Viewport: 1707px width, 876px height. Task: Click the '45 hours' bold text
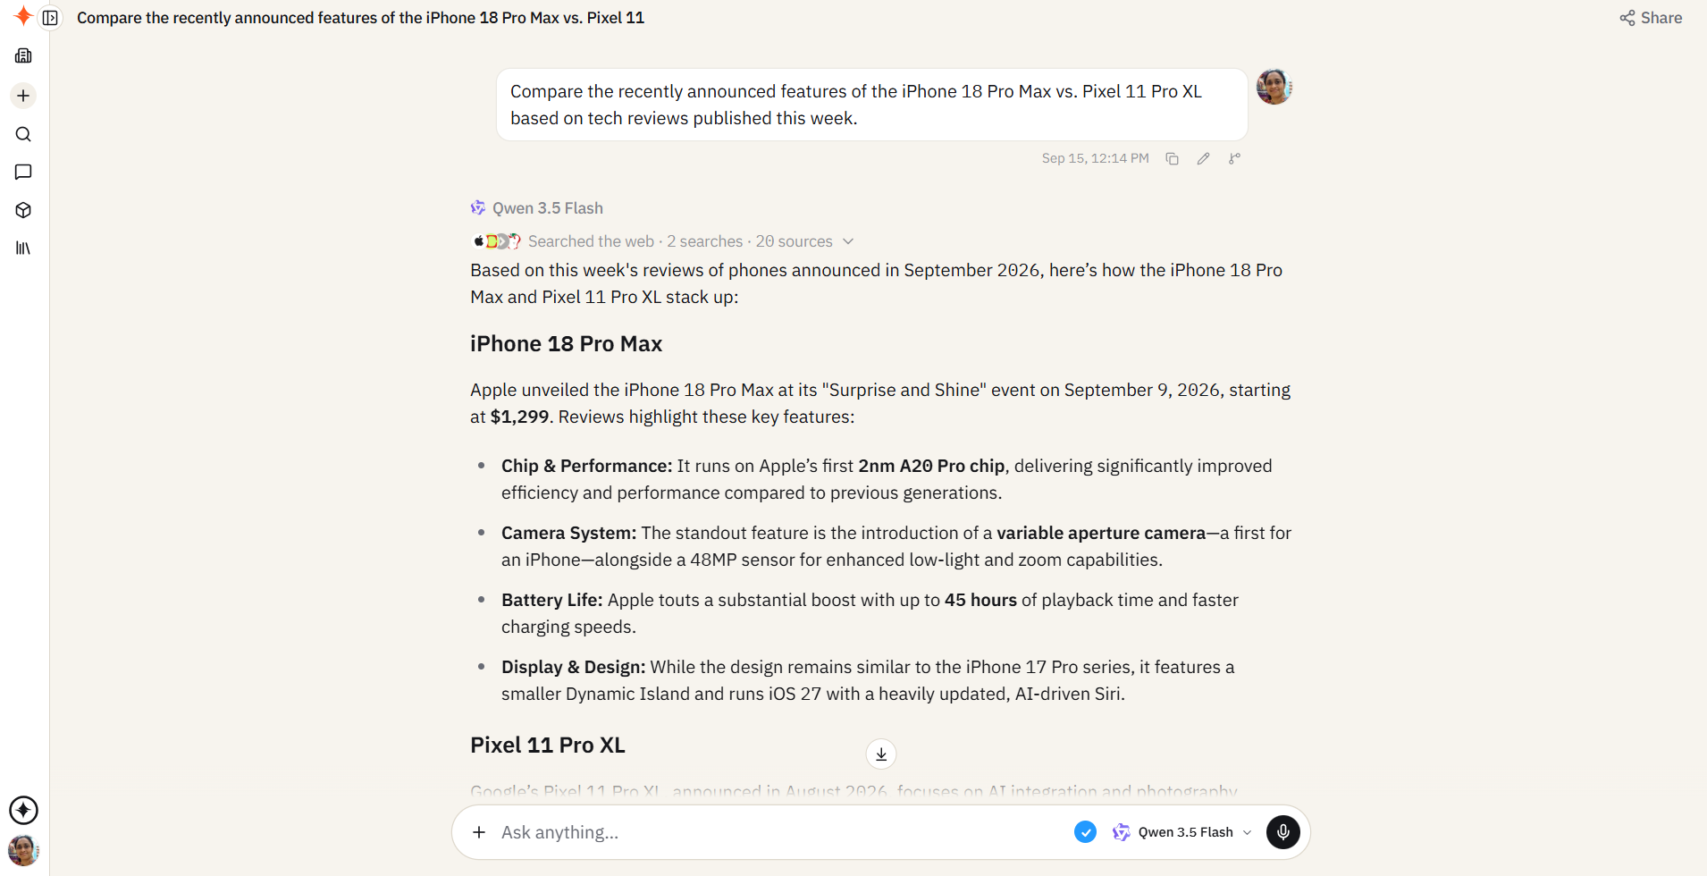tap(980, 600)
